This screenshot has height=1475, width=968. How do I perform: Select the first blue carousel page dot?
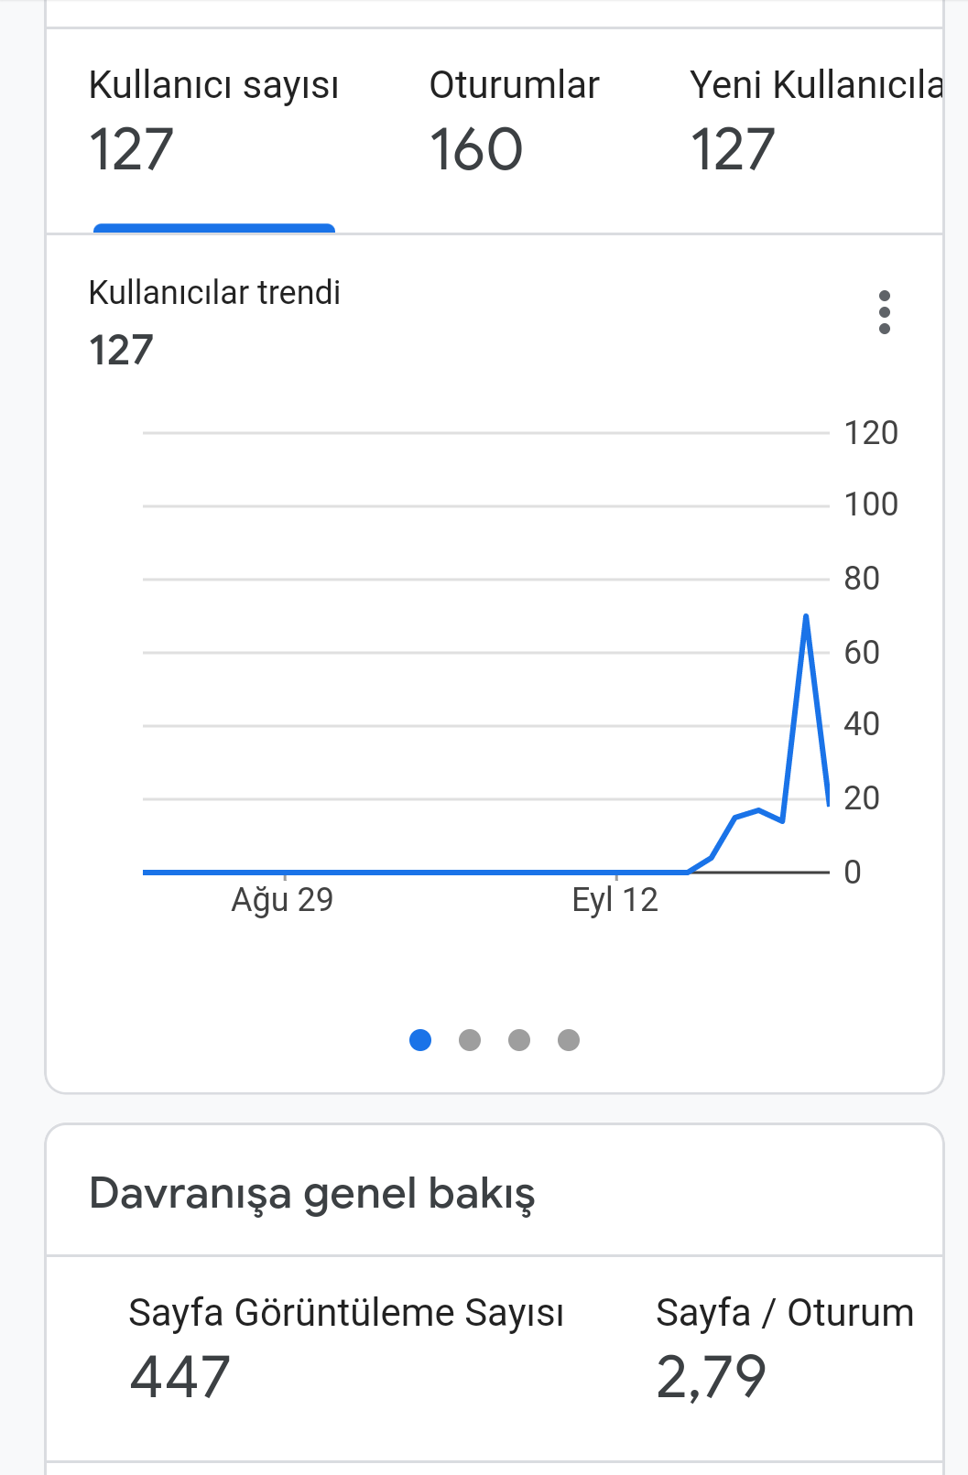420,1040
